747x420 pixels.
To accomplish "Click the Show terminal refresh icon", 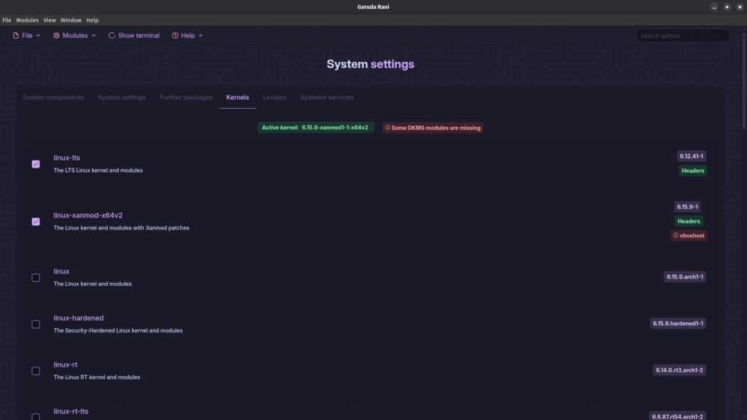I will click(112, 36).
